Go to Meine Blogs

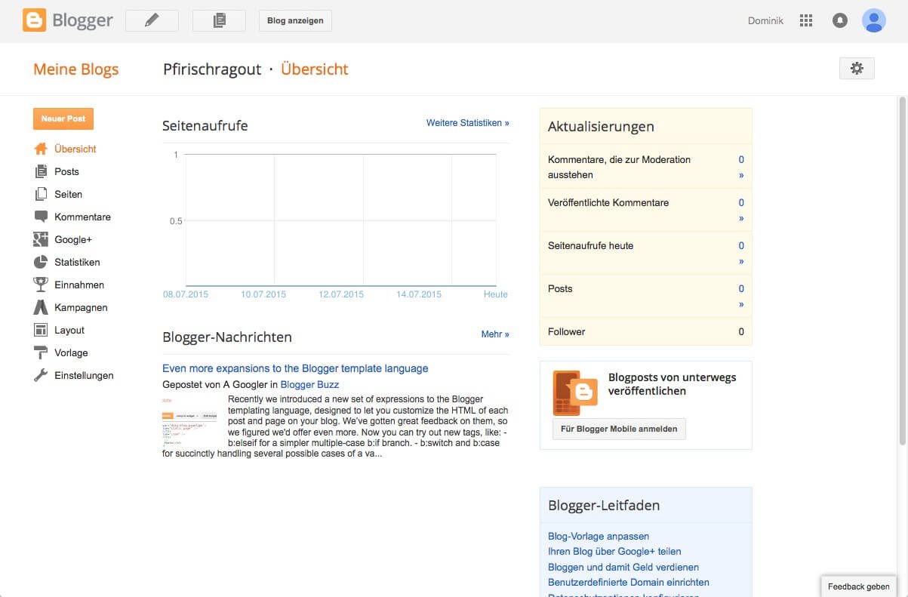click(x=75, y=69)
